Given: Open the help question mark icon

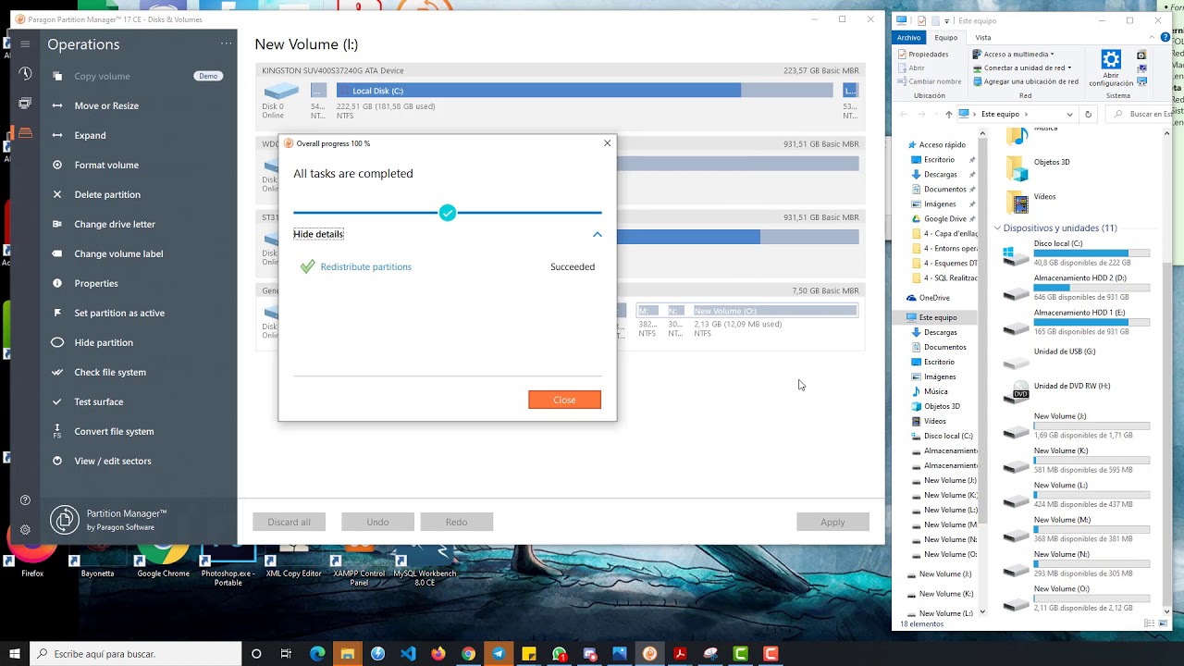Looking at the screenshot, I should coord(25,500).
